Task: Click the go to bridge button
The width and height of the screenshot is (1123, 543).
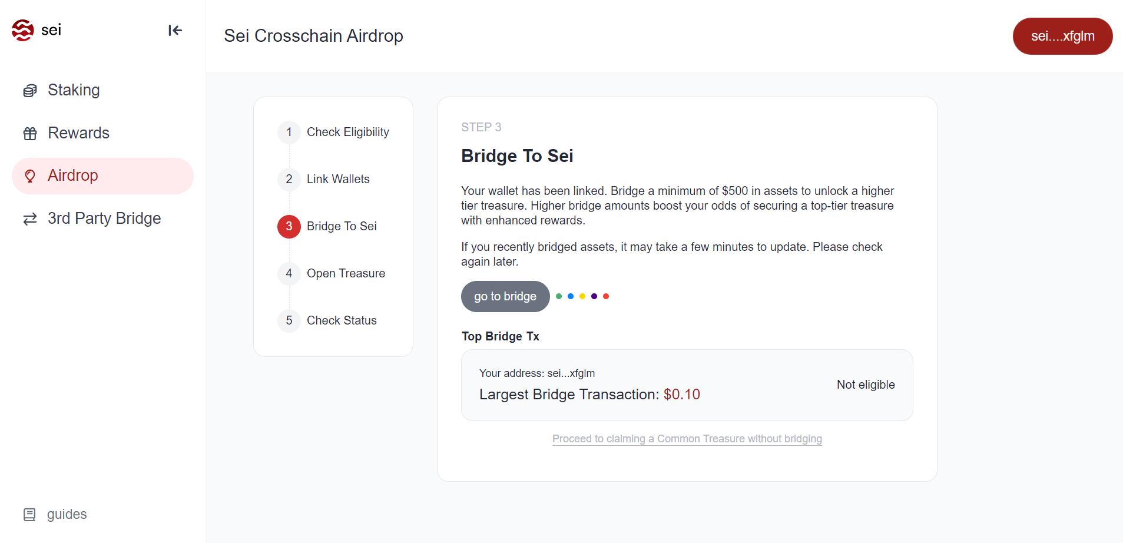Action: (505, 296)
